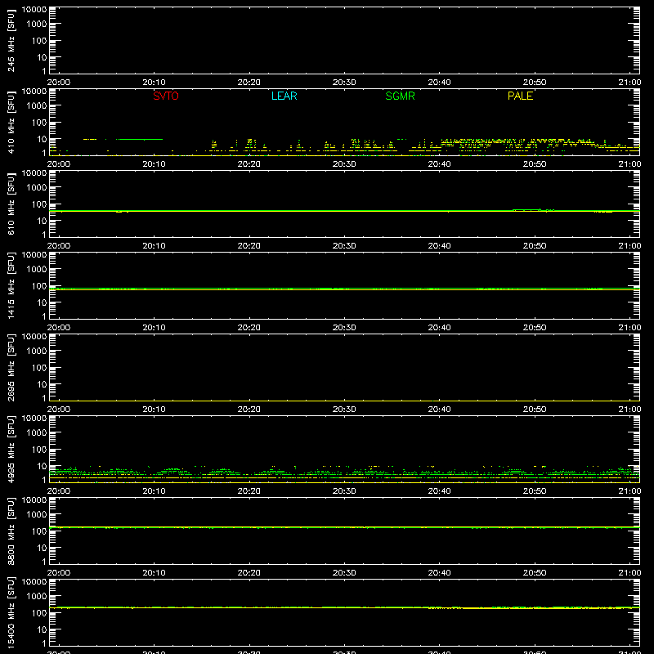Click the 2695 MHz [SFU] axis label

coord(11,367)
